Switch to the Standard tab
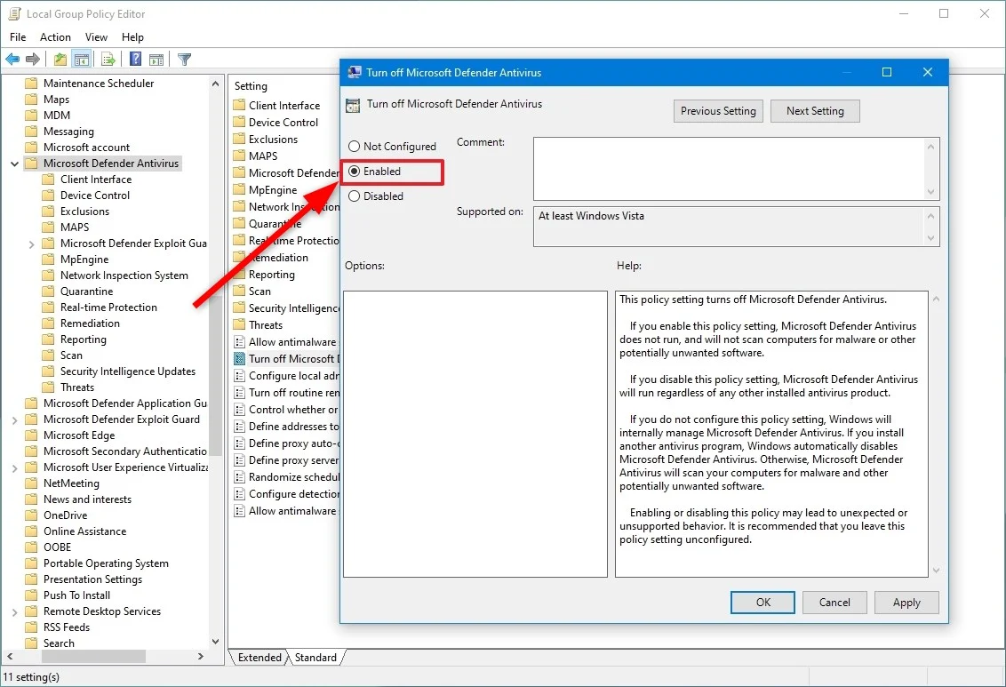 [315, 658]
